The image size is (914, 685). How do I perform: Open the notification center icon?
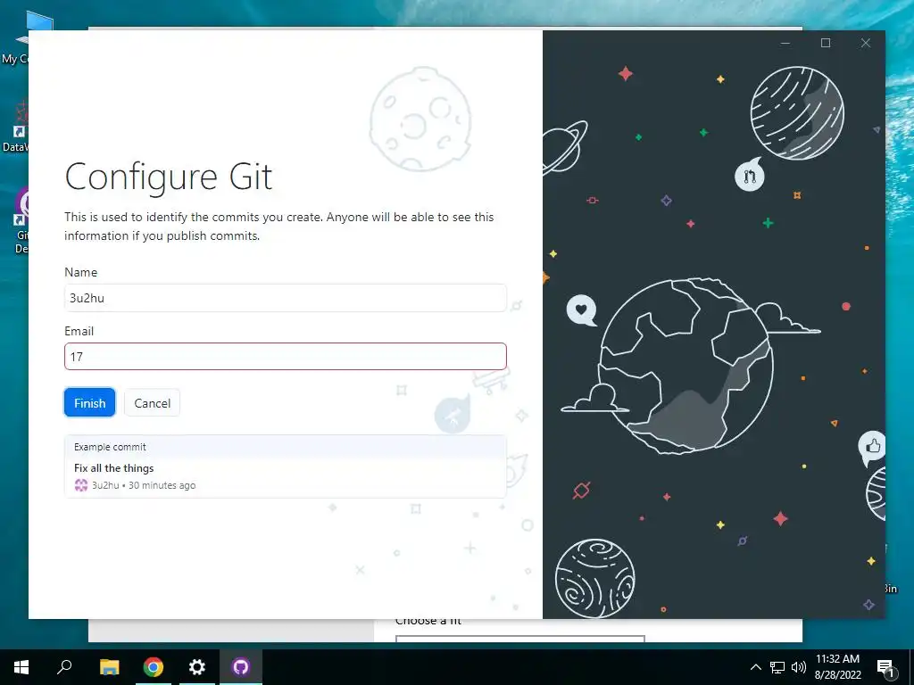[885, 667]
